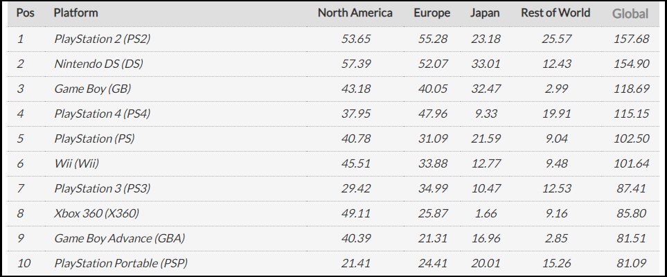This screenshot has width=667, height=277.
Task: Open the Xbox 360 (X360) platform link
Action: point(96,213)
